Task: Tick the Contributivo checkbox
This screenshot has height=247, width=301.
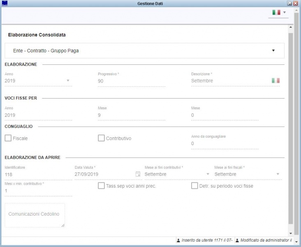Action: coord(101,138)
